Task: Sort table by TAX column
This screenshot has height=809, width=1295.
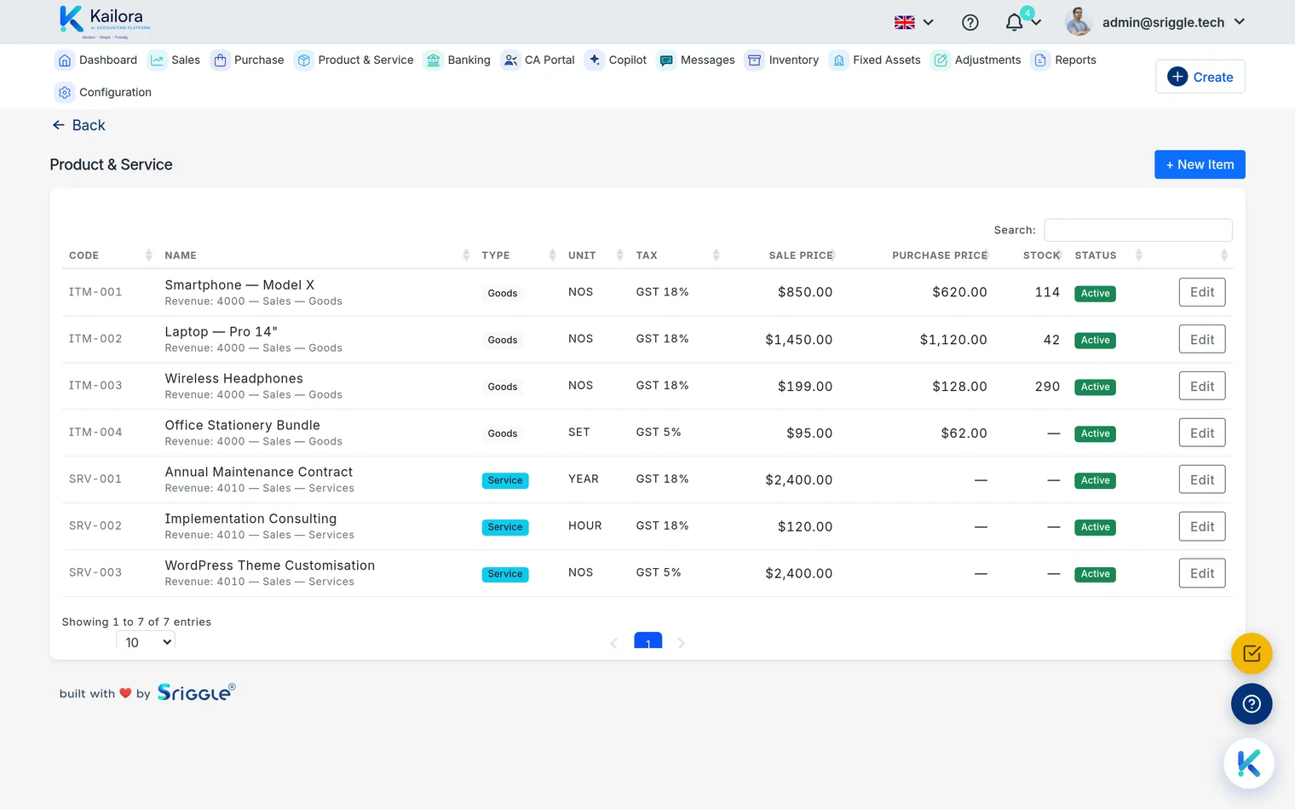Action: click(x=677, y=255)
